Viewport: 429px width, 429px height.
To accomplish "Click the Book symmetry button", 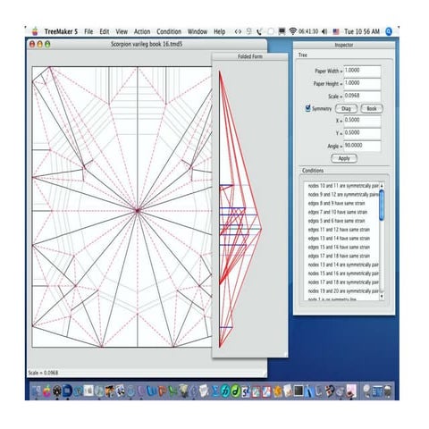I will coord(372,108).
